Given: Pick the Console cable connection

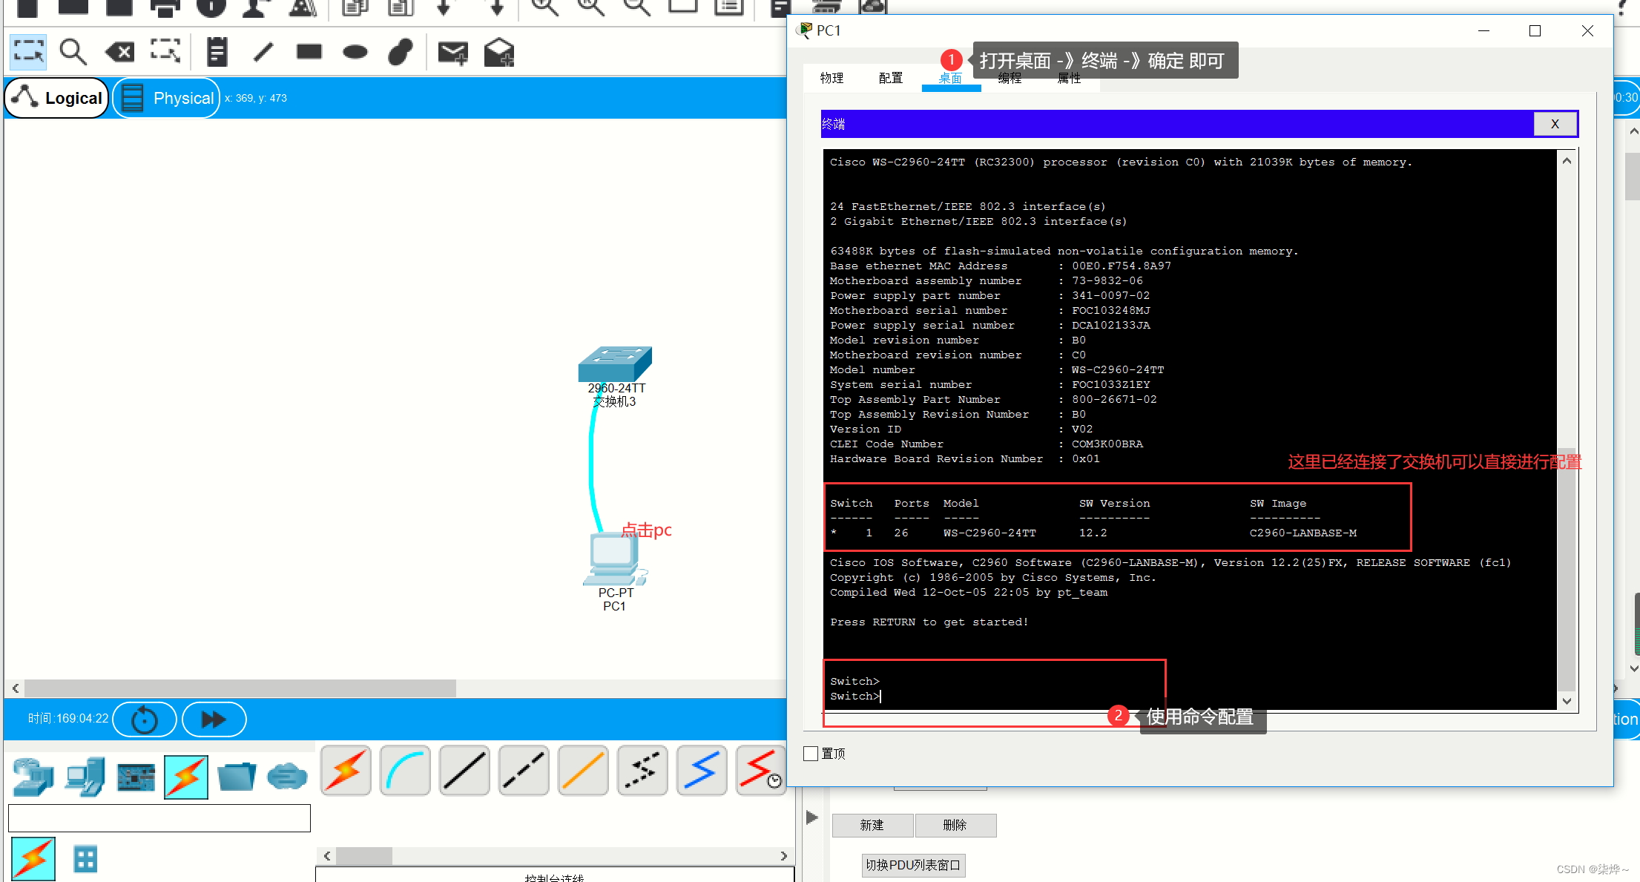Looking at the screenshot, I should point(405,770).
